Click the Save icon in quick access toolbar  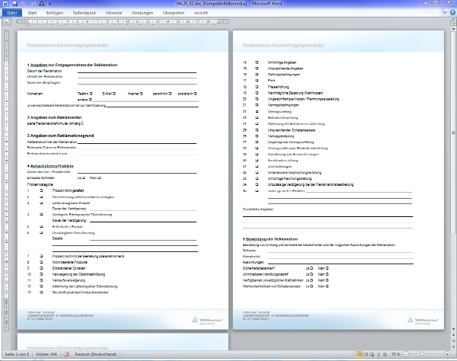point(14,4)
